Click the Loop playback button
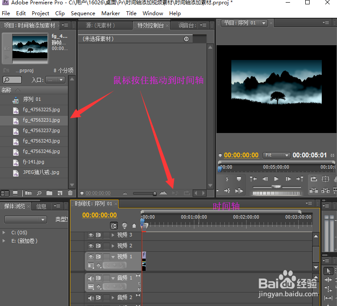This screenshot has height=306, width=337. [x=314, y=179]
